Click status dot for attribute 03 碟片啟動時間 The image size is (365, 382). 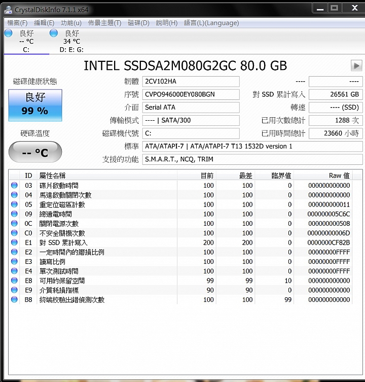coord(14,185)
